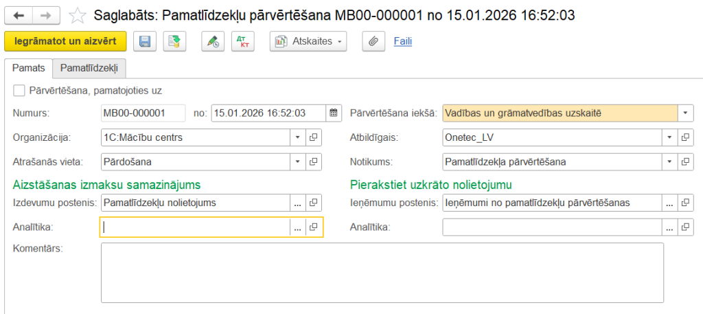The height and width of the screenshot is (314, 703).
Task: Save document using the floppy disk icon
Action: pos(145,42)
